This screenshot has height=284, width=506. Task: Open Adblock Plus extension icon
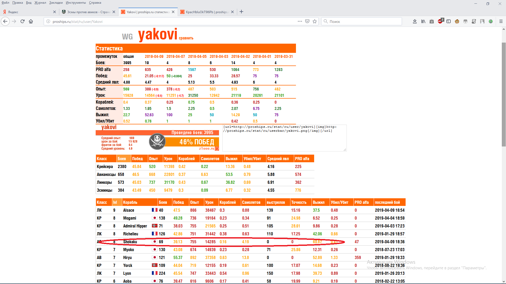click(440, 21)
